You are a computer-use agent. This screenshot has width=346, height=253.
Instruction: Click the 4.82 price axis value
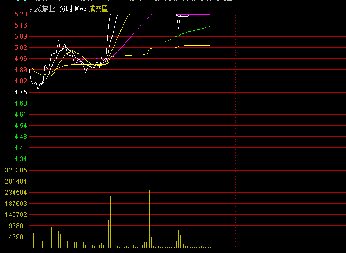[21, 81]
